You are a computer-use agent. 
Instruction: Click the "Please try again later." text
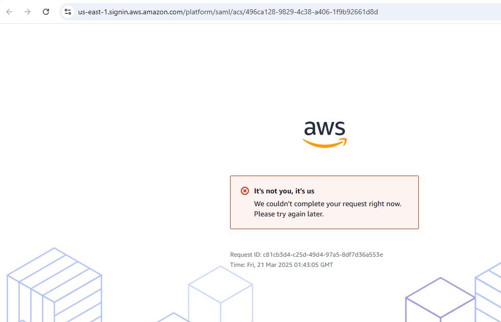point(289,214)
